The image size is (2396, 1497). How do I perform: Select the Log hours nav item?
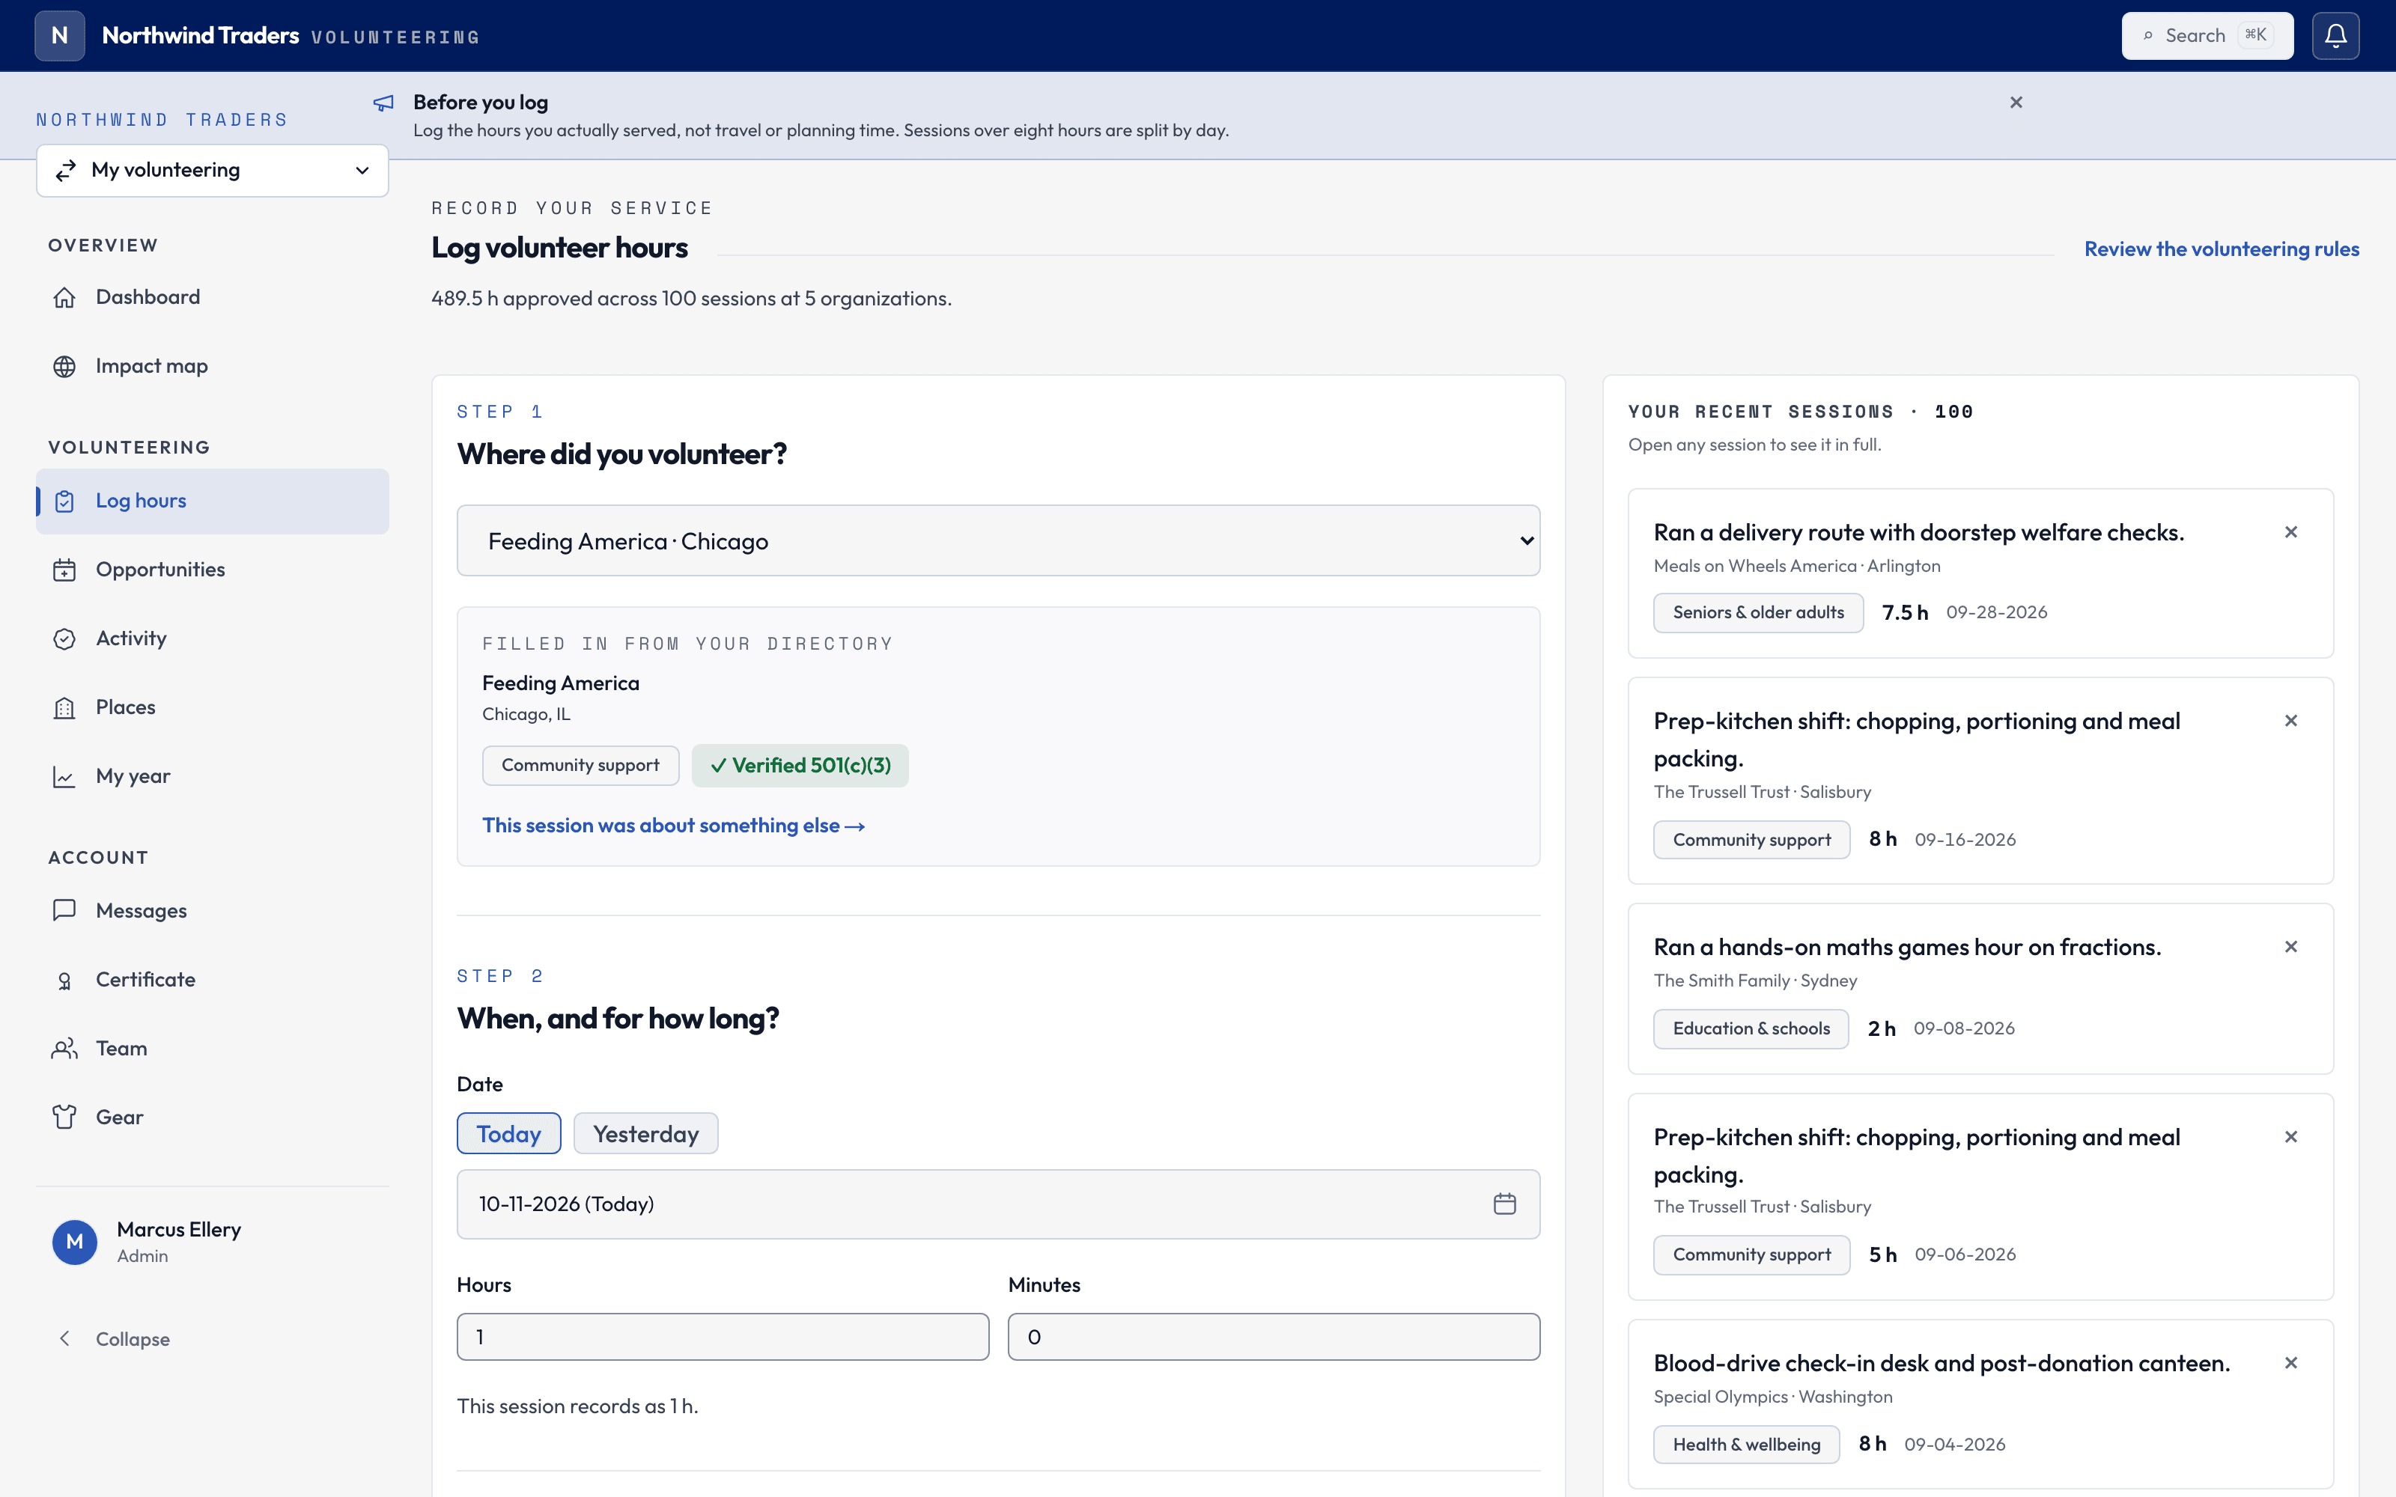[x=212, y=501]
